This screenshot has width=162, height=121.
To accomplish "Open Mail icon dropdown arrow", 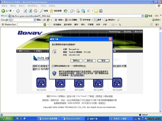I will 74,11.
